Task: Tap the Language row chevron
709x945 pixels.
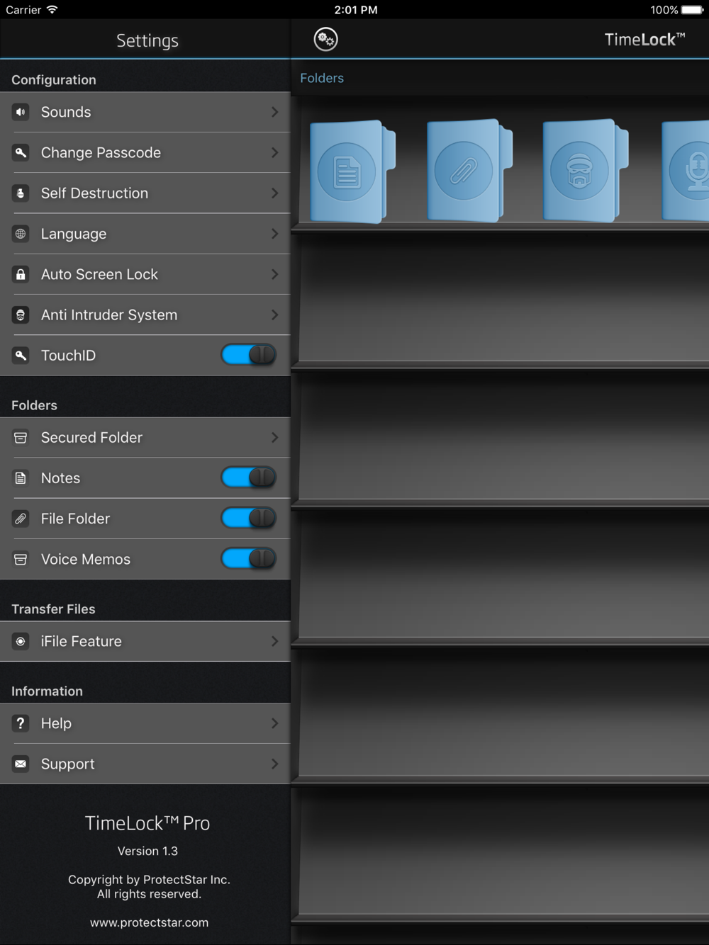Action: (274, 234)
